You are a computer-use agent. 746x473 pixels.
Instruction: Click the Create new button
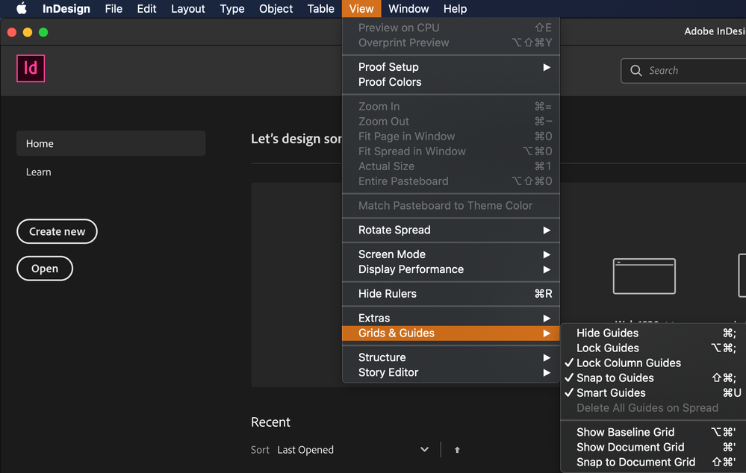57,231
